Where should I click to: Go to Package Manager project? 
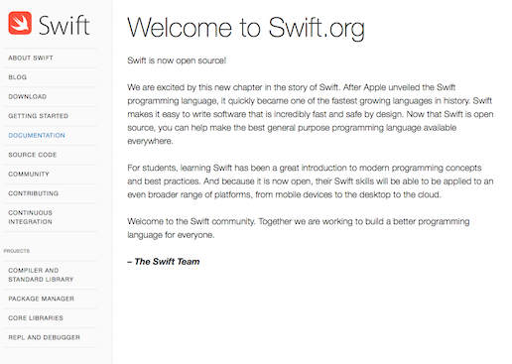point(41,299)
